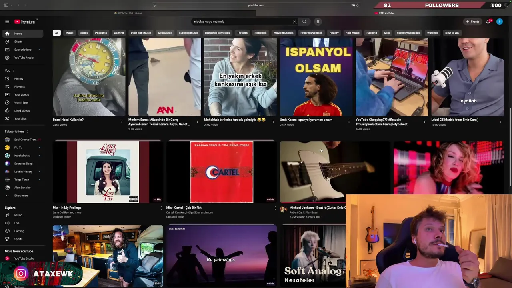Open YouTube Studio in the sidebar
512x288 pixels.
point(22,258)
